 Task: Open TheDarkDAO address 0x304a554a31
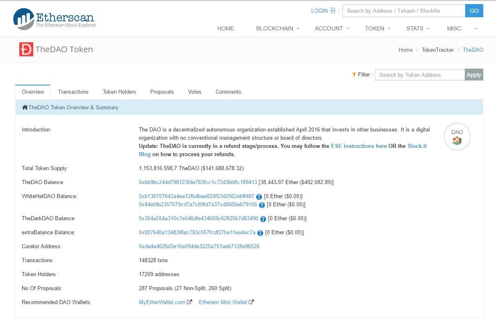(x=199, y=218)
